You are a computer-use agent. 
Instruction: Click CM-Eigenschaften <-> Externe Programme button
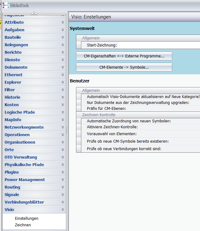[x=124, y=56]
